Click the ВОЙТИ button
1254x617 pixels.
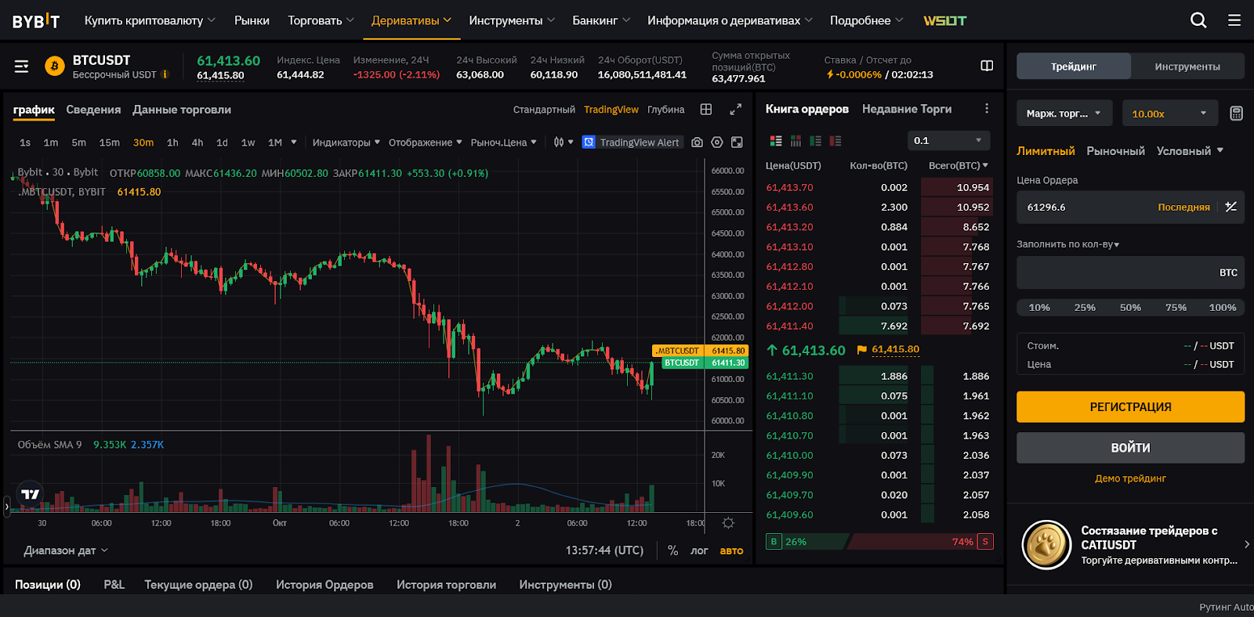[1130, 448]
